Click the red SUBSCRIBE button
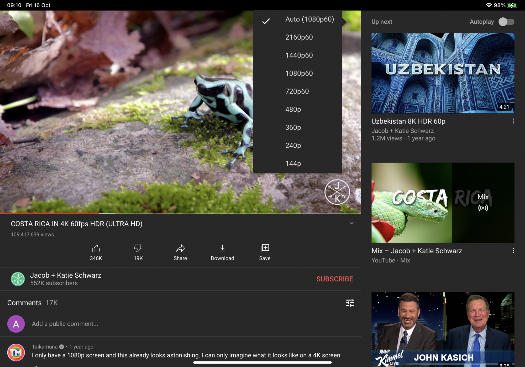525x367 pixels. 334,279
